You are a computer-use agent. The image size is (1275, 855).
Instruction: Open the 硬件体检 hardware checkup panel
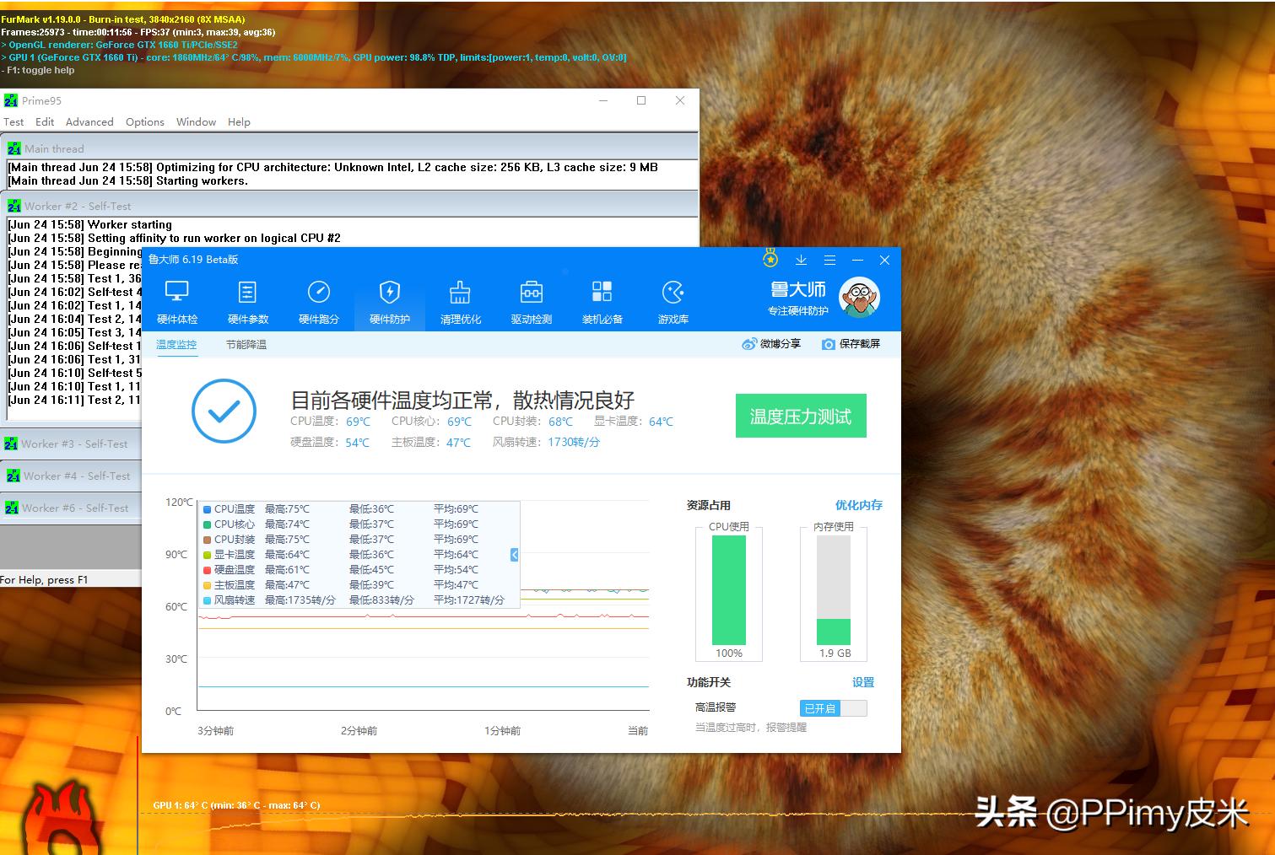click(x=177, y=300)
